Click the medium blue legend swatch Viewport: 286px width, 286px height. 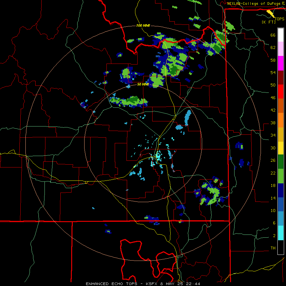(x=281, y=204)
